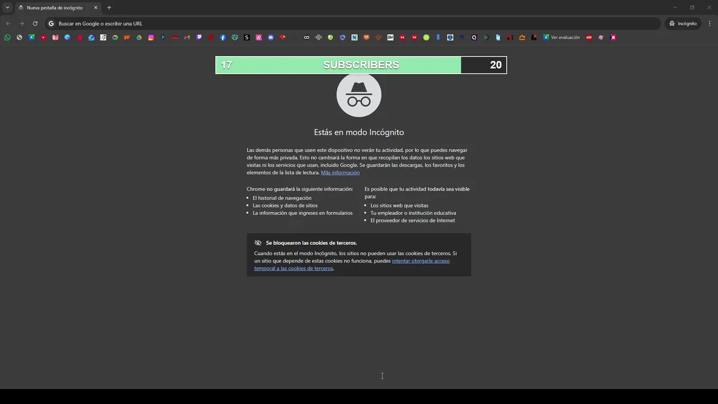Click the Incógnito profile chip
This screenshot has width=718, height=404.
[x=683, y=24]
